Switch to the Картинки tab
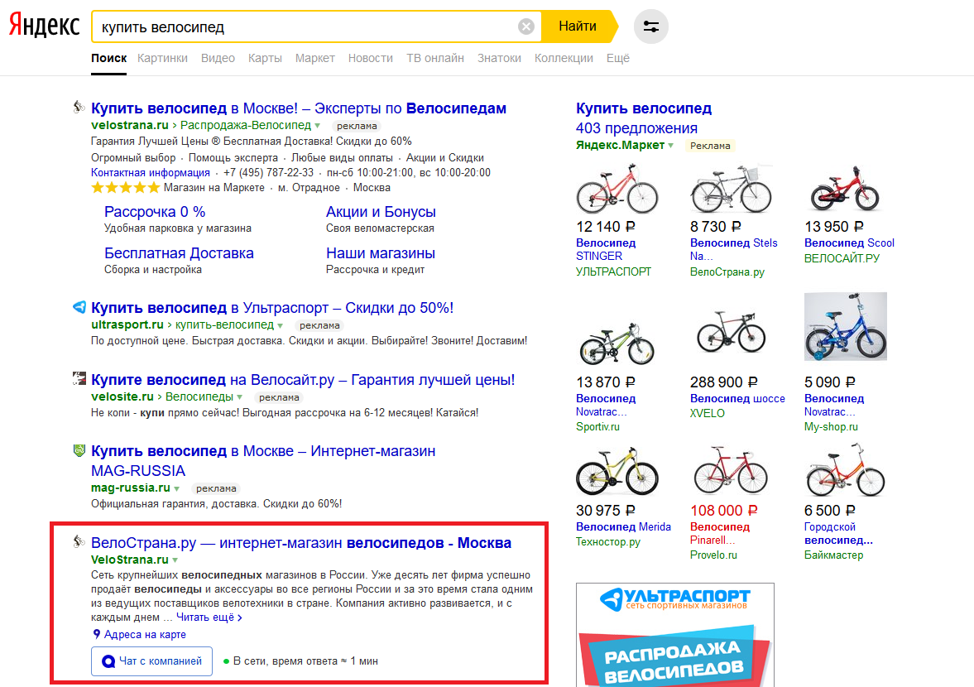The width and height of the screenshot is (974, 687). click(162, 58)
